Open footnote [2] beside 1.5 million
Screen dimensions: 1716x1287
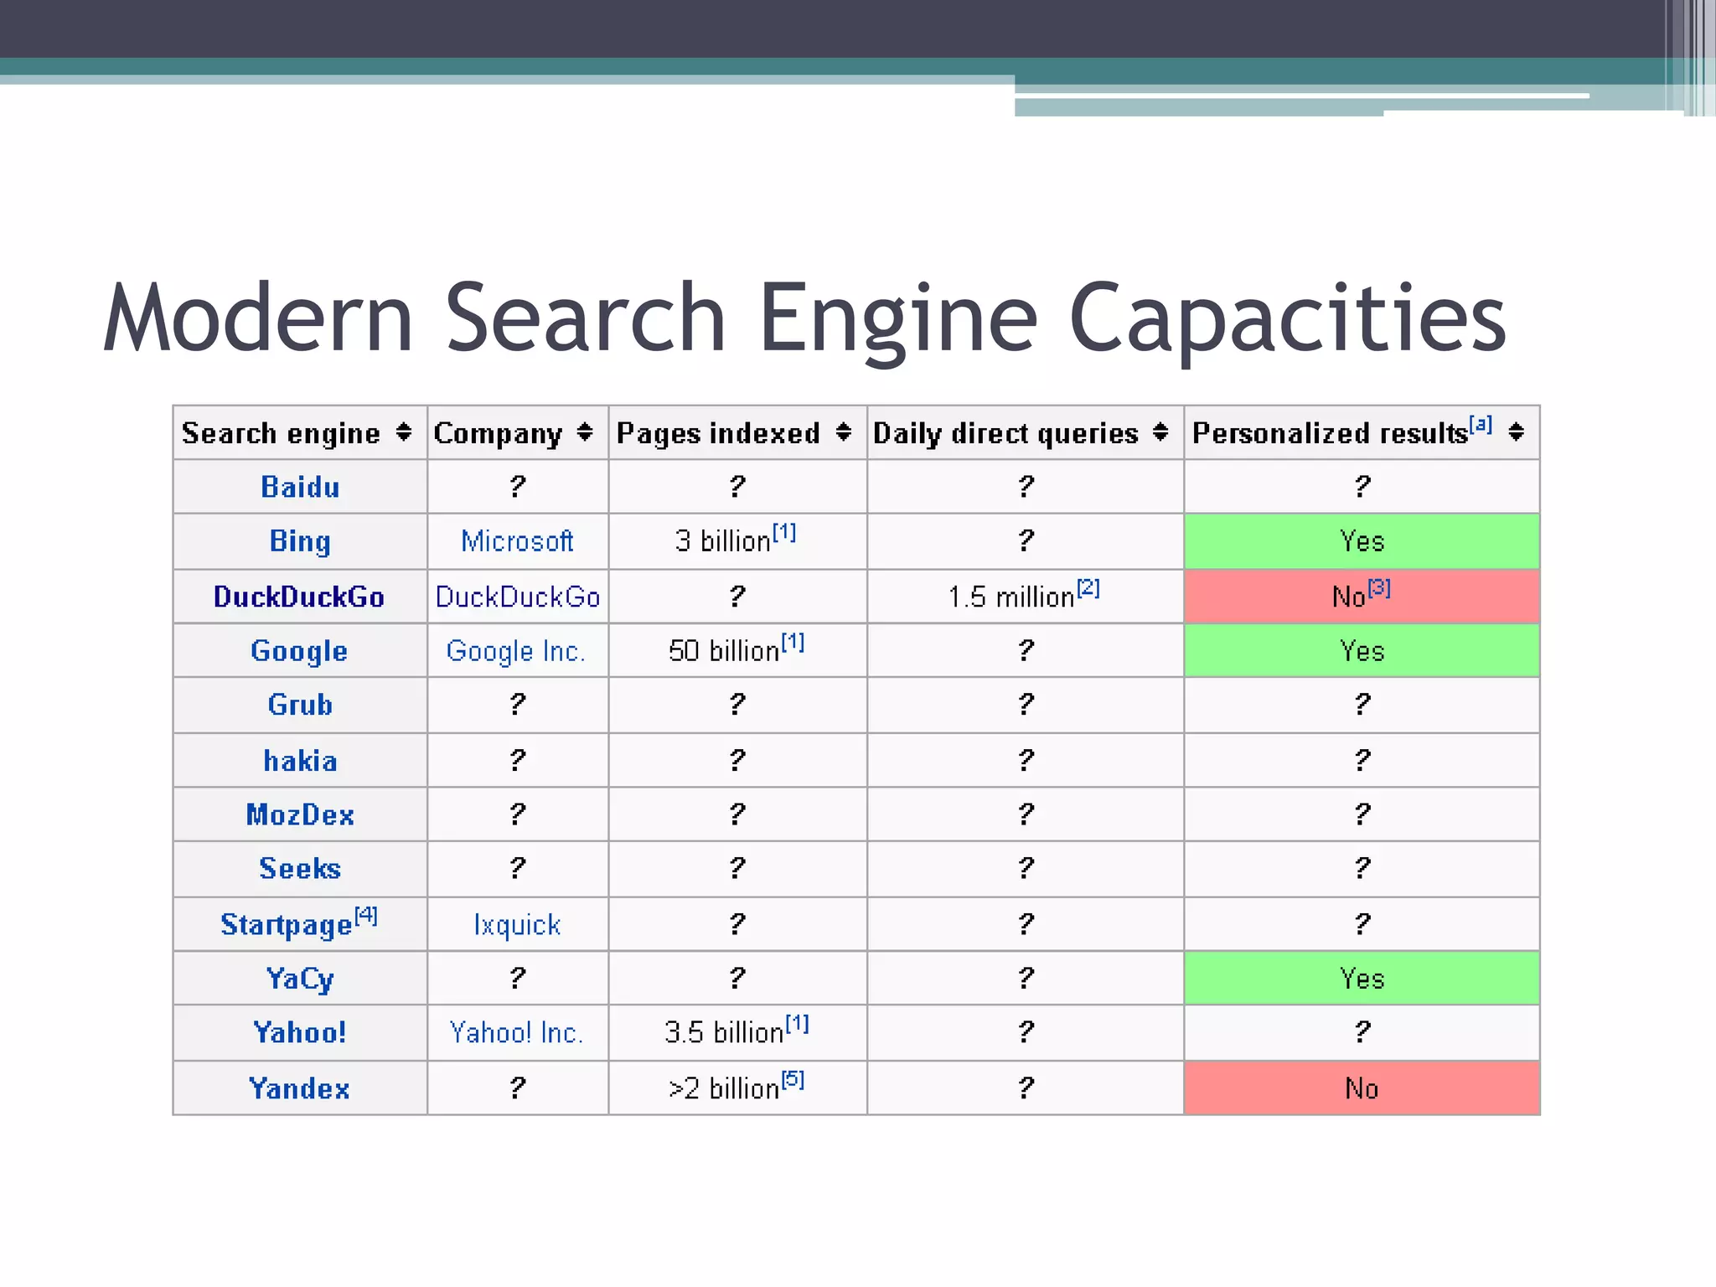1088,587
